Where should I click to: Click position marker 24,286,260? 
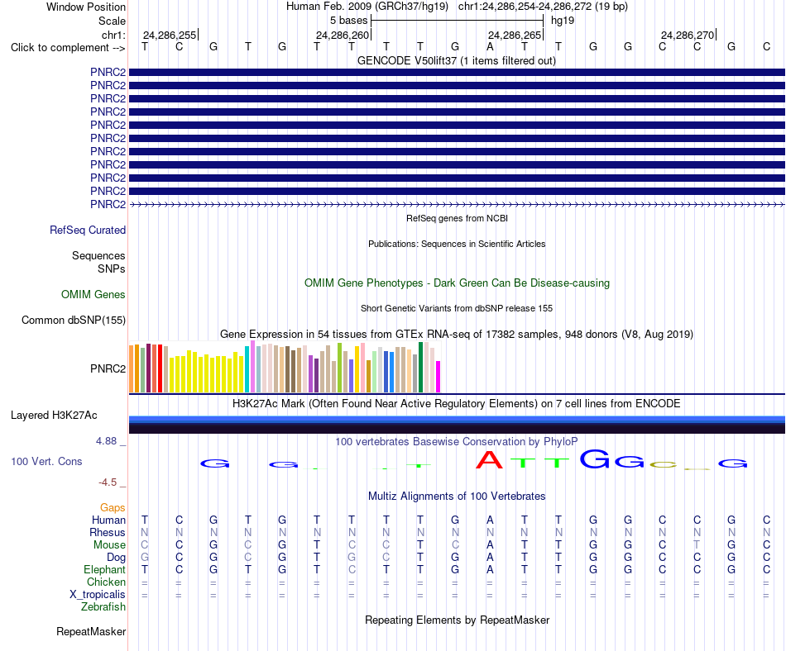click(343, 35)
